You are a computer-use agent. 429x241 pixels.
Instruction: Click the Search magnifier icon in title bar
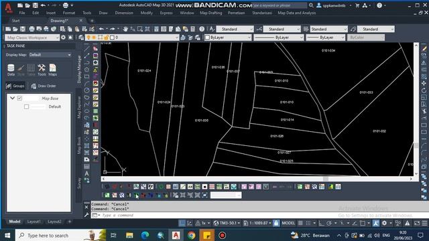tap(311, 5)
